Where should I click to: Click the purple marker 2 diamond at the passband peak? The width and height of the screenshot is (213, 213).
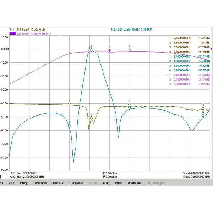[89, 50]
